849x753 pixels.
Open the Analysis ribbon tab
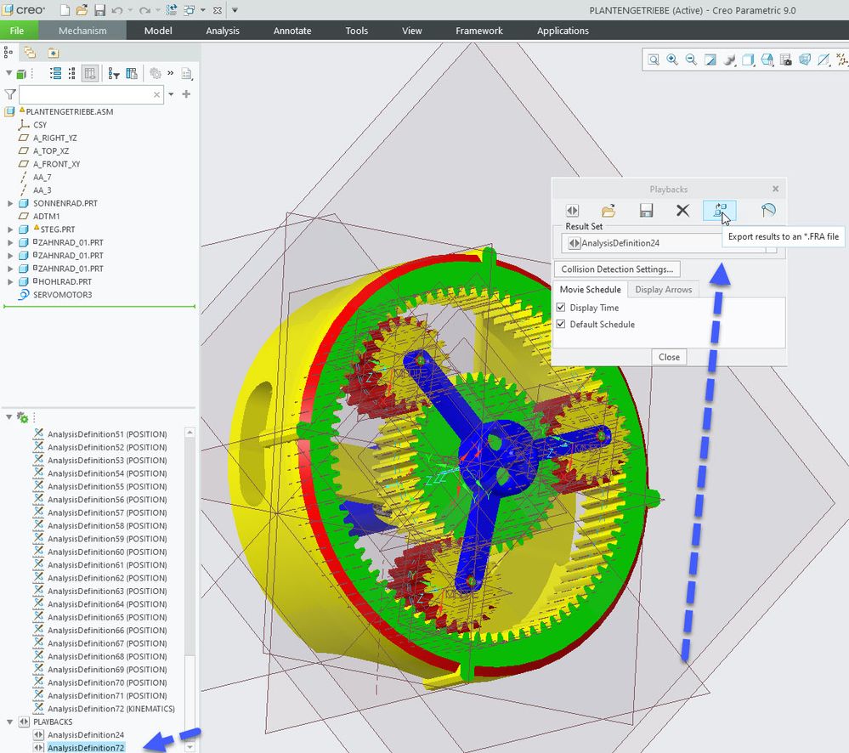click(223, 31)
